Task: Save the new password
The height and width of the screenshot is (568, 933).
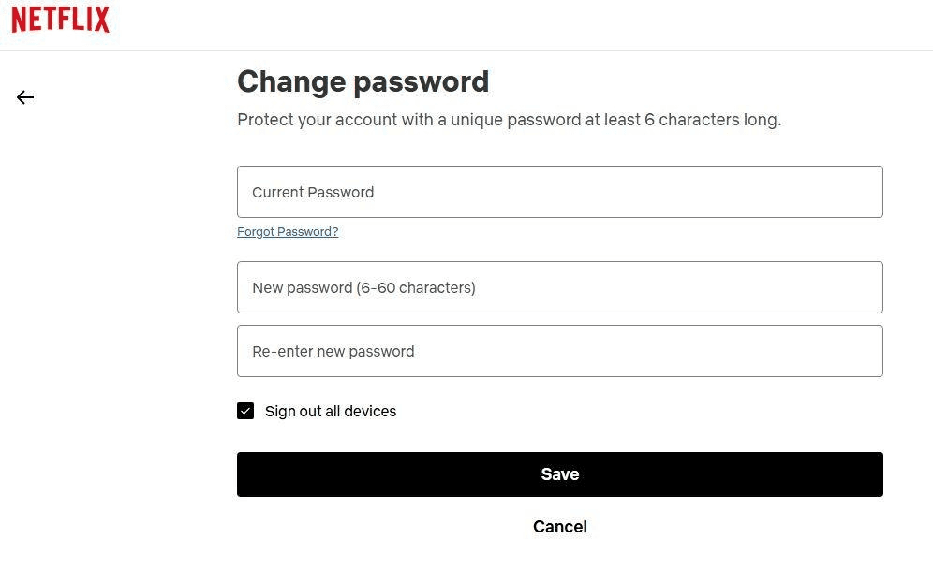Action: click(559, 474)
